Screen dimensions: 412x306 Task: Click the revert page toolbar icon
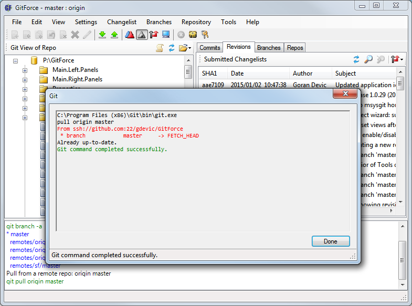pyautogui.click(x=51, y=35)
